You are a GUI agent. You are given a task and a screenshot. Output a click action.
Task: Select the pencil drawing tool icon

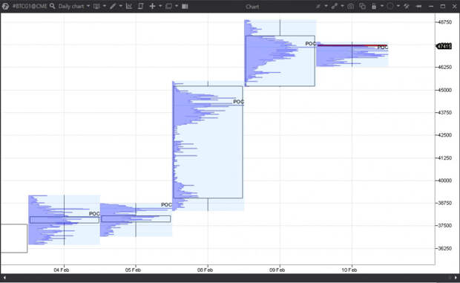113,6
